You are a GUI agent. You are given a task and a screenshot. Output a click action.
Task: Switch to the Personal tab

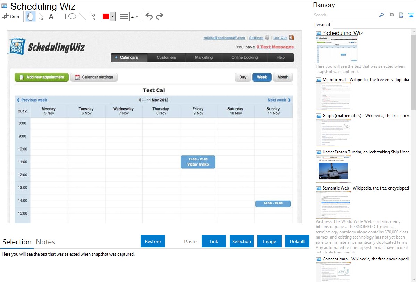[x=322, y=25]
